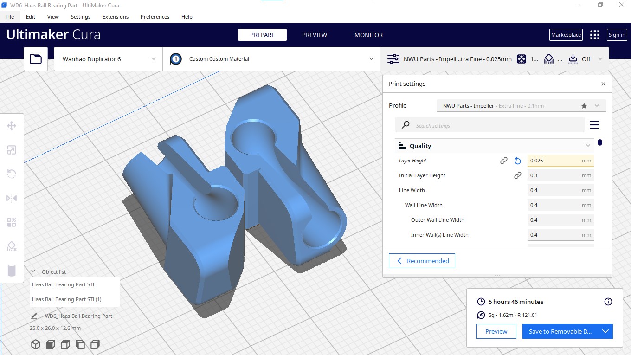Show print time info icon
The height and width of the screenshot is (355, 631).
tap(608, 302)
